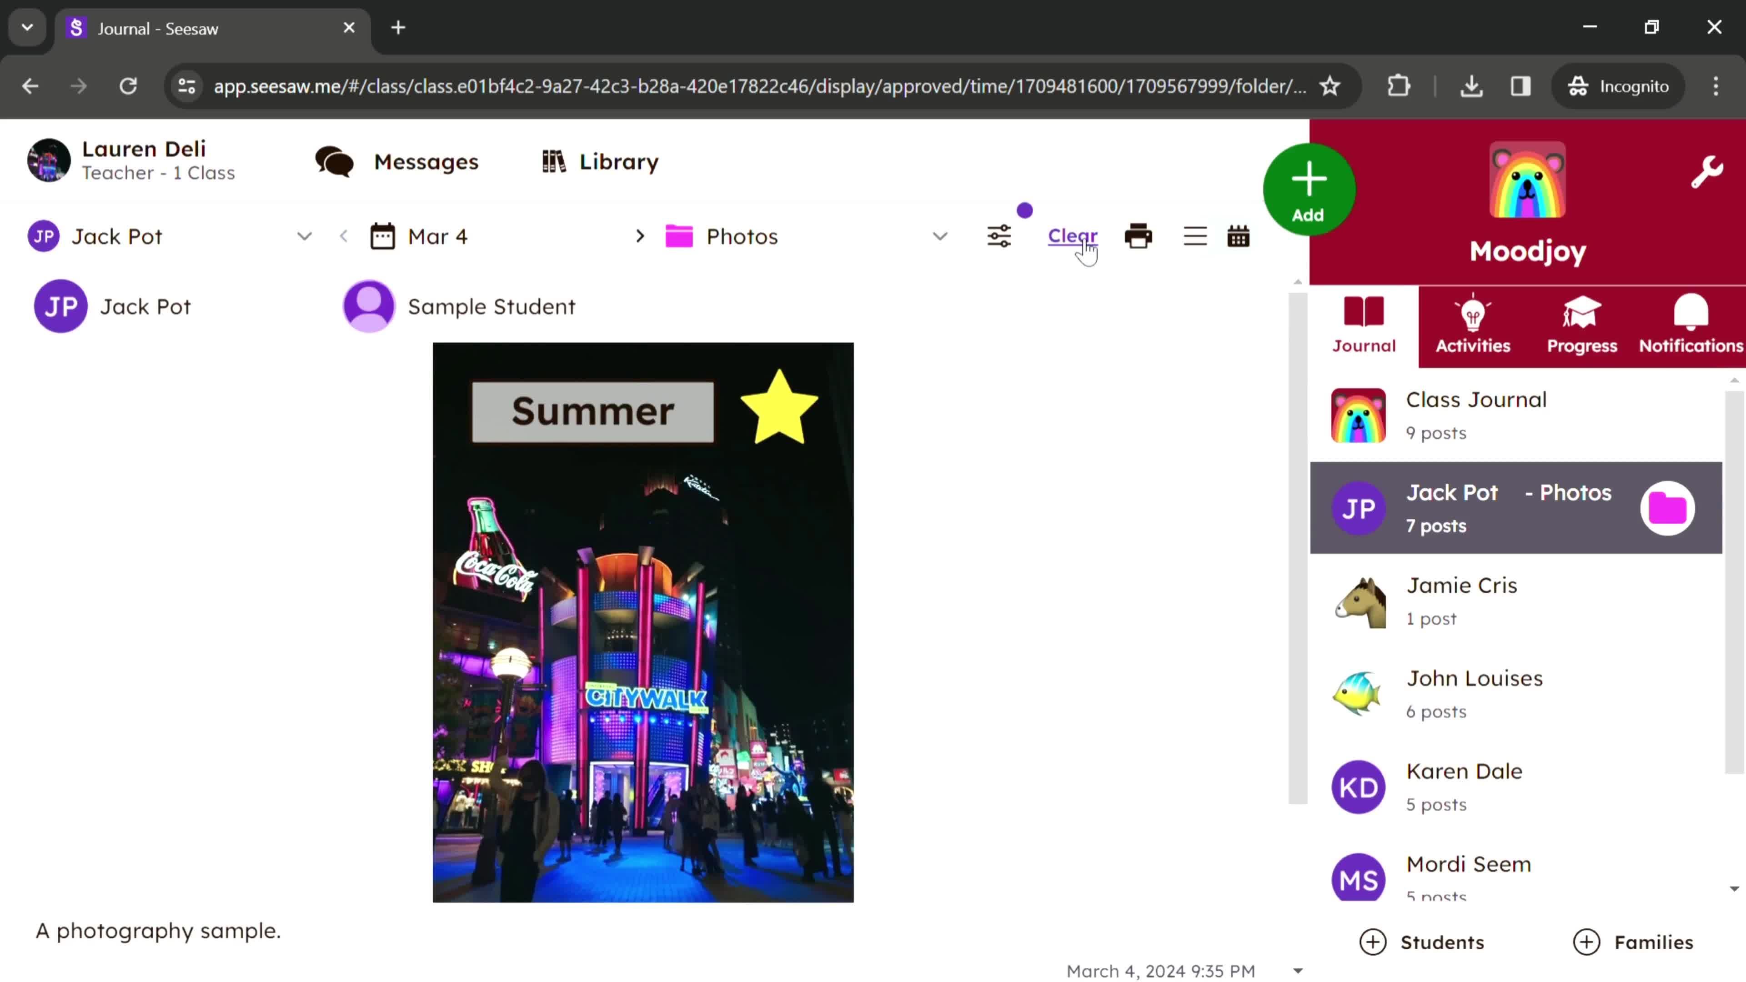1746x982 pixels.
Task: Open the Messages chat icon
Action: (333, 162)
